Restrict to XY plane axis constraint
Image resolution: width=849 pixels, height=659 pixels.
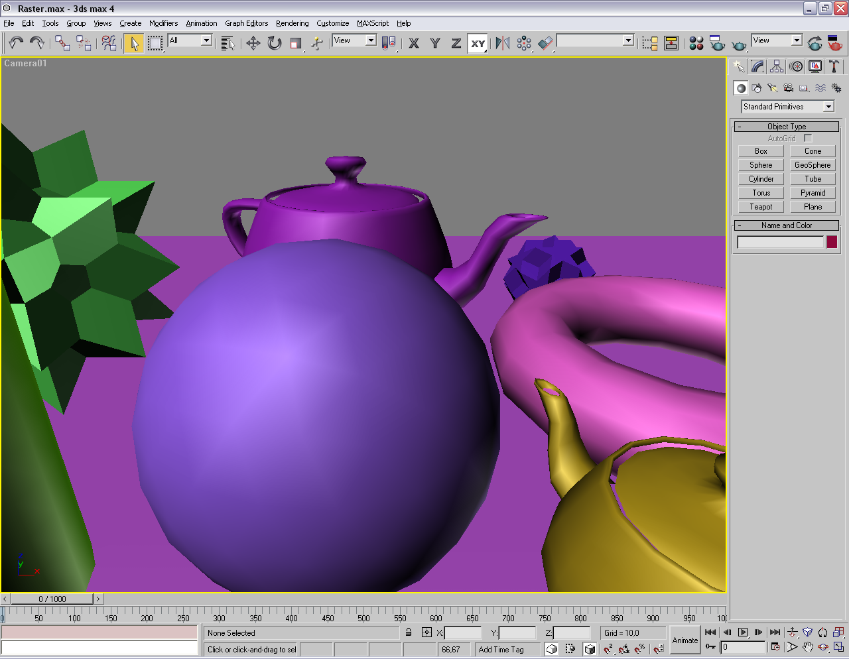[x=478, y=44]
